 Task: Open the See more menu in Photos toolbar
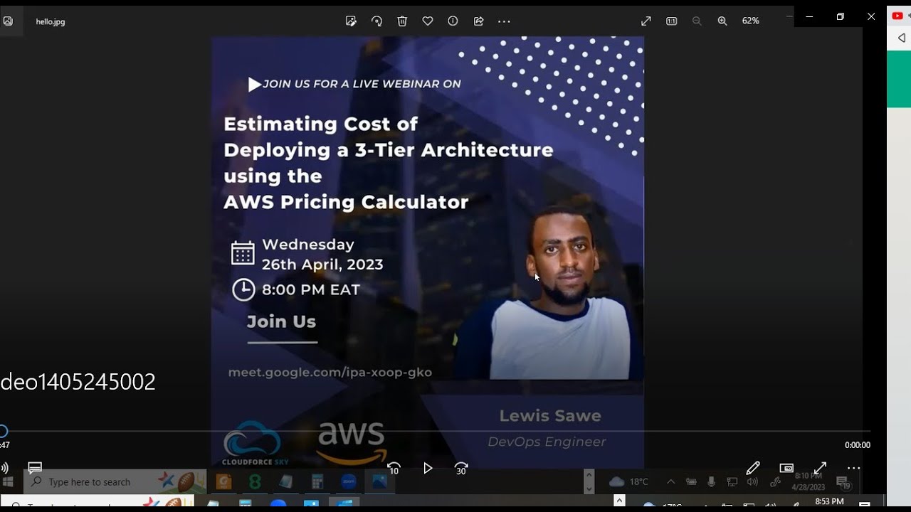(504, 21)
